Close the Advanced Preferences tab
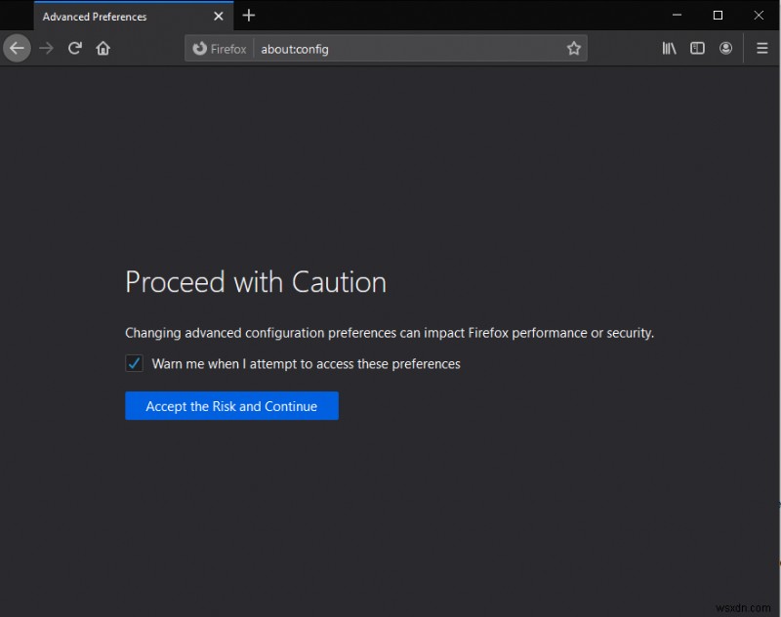 point(219,16)
